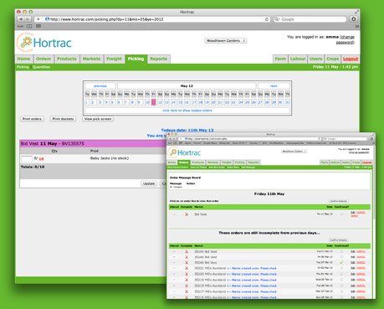Click red X icon for order 35217 MG's Auckland
Screen dimensions: 384x309
point(187,291)
